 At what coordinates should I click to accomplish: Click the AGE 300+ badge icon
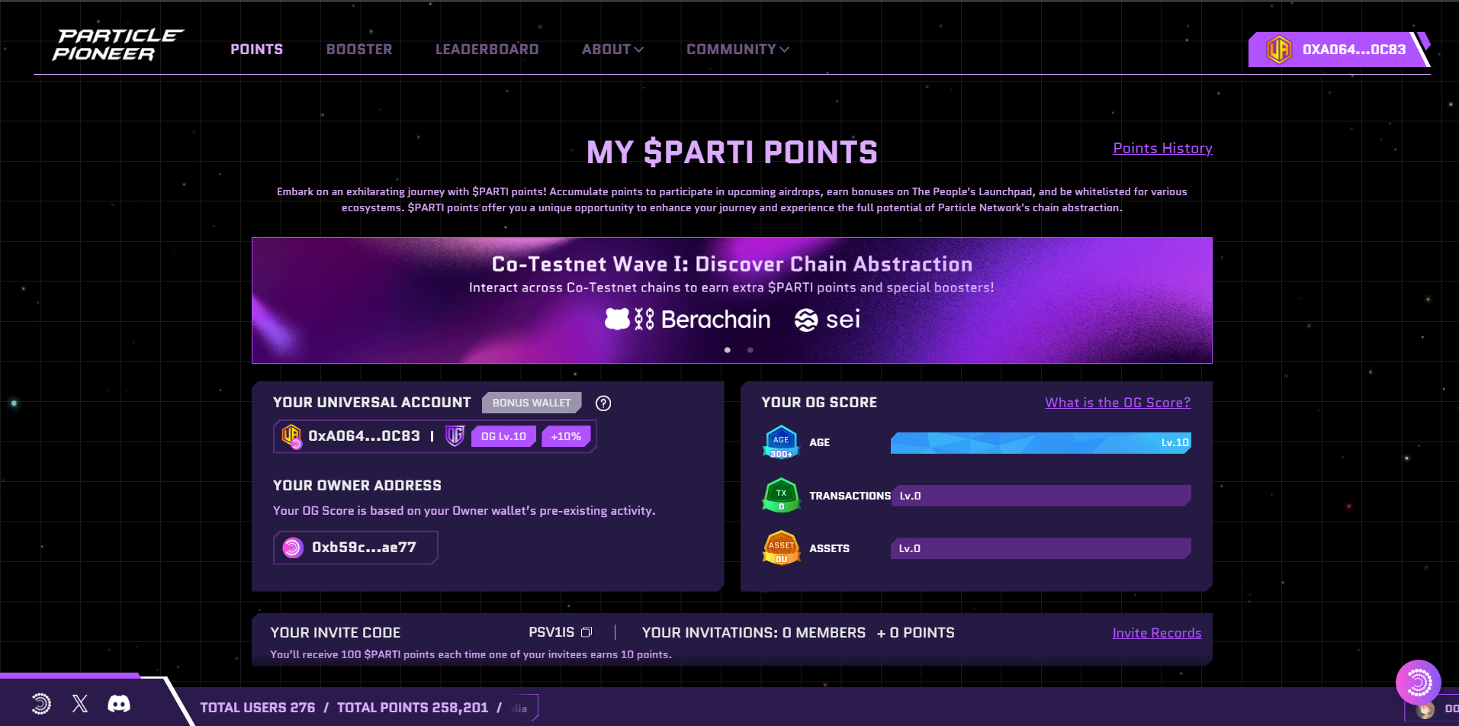pyautogui.click(x=781, y=442)
